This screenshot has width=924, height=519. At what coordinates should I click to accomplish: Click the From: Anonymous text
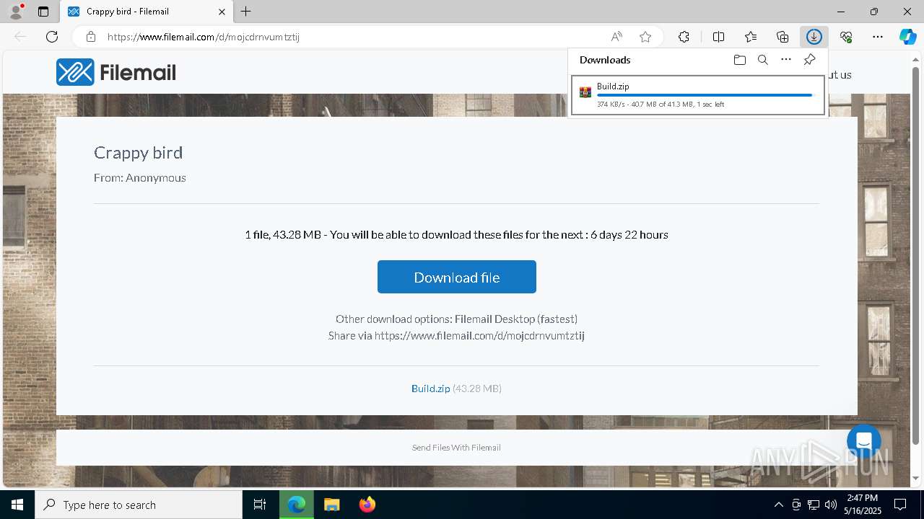coord(140,177)
